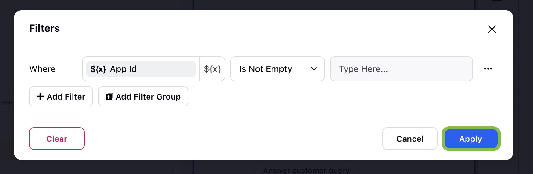533x174 pixels.
Task: Open the three-dot more options menu
Action: click(x=488, y=69)
